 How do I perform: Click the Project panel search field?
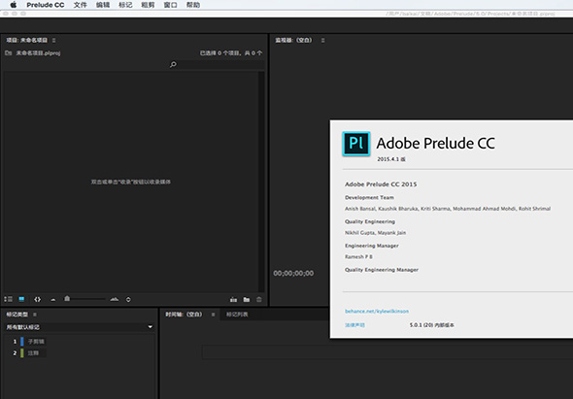click(x=221, y=65)
